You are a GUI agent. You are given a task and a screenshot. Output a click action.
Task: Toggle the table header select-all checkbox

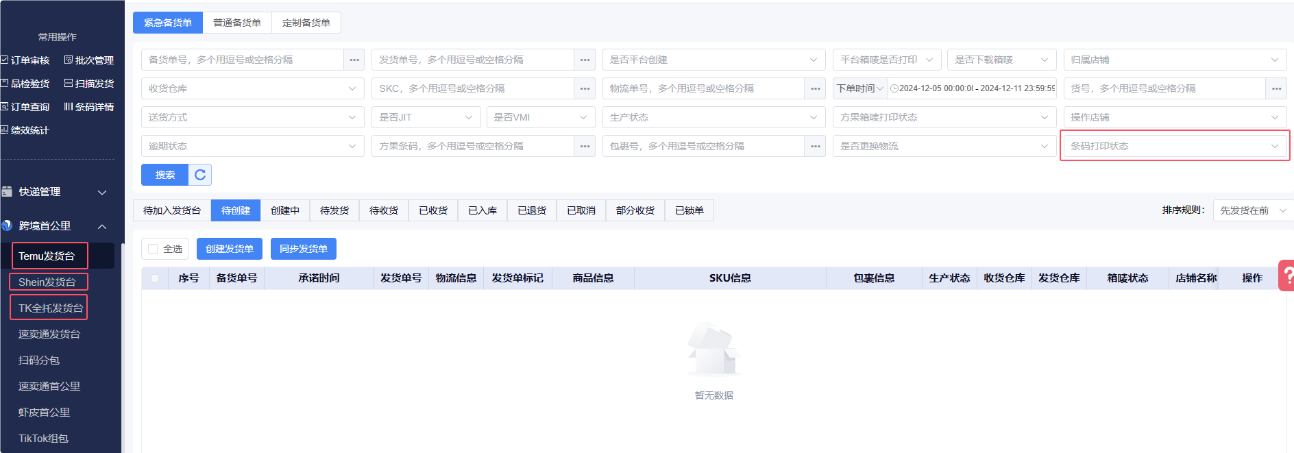tap(155, 278)
